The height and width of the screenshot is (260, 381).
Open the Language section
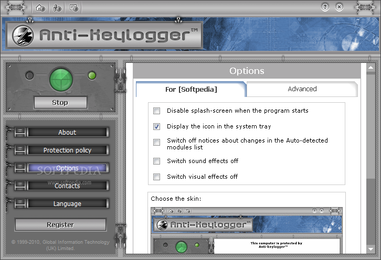click(x=67, y=204)
